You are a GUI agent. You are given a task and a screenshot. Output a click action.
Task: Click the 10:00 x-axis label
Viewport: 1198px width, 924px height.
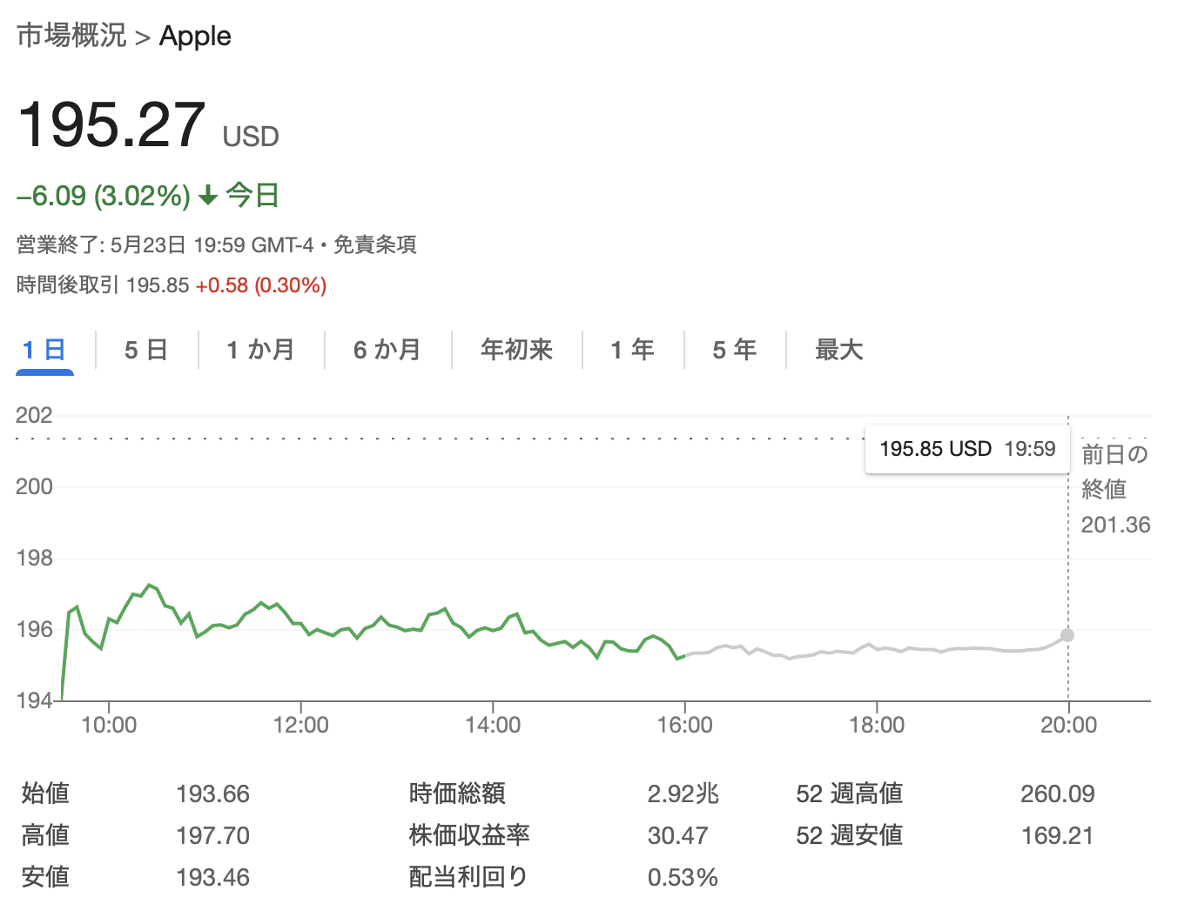click(109, 725)
